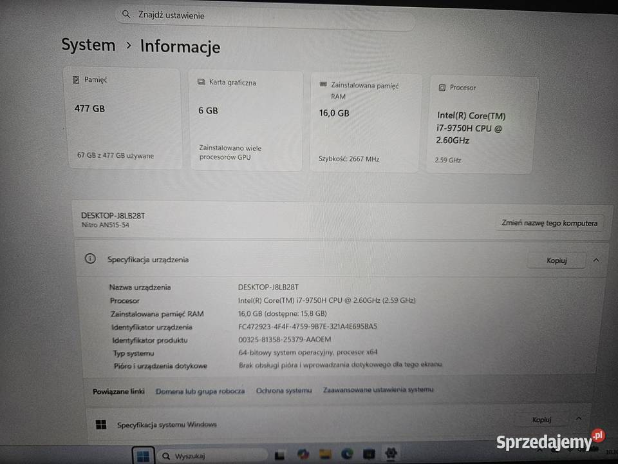618x464 pixels.
Task: Click the Szybkość: 2667 MHz text
Action: point(349,159)
